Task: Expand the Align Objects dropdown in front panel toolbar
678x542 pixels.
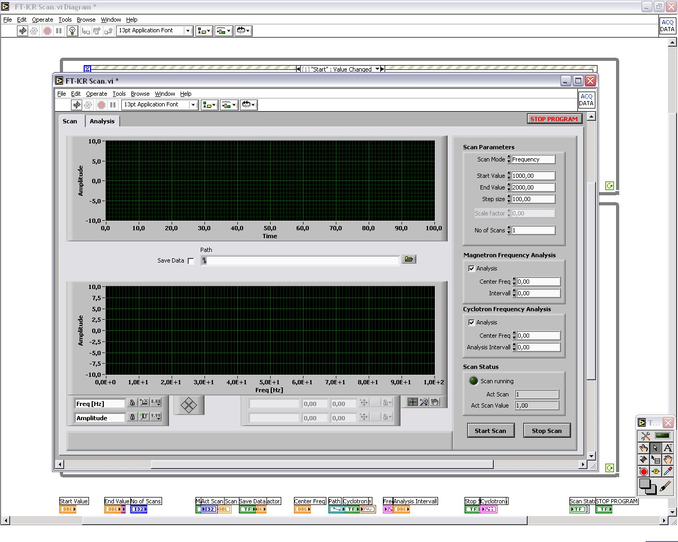Action: click(x=209, y=105)
